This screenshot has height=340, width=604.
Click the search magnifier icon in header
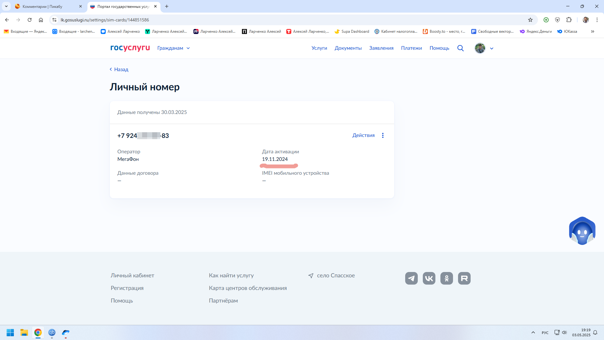pyautogui.click(x=460, y=48)
